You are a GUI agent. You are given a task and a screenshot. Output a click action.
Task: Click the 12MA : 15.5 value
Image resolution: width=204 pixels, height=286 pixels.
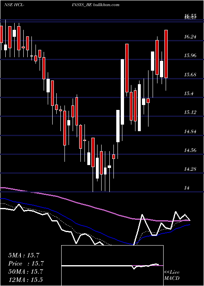pos(25,279)
